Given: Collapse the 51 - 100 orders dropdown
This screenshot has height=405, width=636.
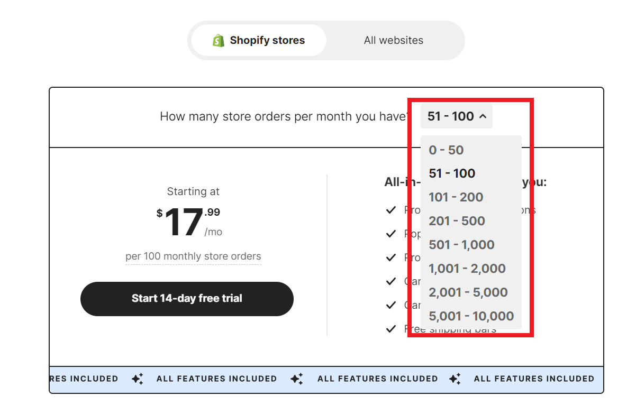Looking at the screenshot, I should [457, 116].
